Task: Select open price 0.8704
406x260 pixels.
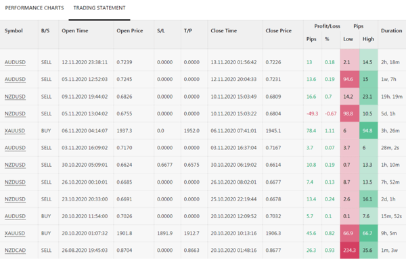Action: [125, 251]
